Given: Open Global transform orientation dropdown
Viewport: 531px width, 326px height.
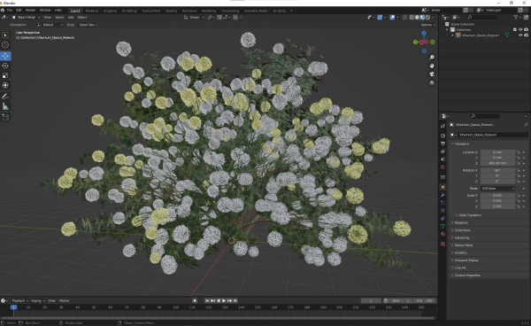Looking at the screenshot, I should click(x=194, y=18).
